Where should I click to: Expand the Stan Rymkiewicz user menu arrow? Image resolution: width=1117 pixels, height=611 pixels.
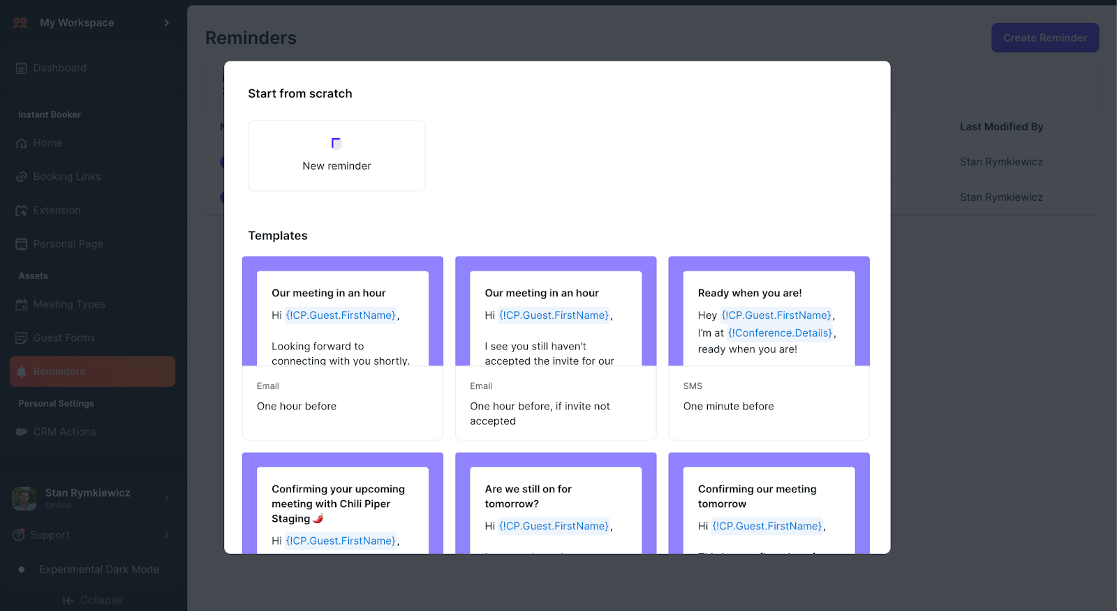click(x=166, y=499)
